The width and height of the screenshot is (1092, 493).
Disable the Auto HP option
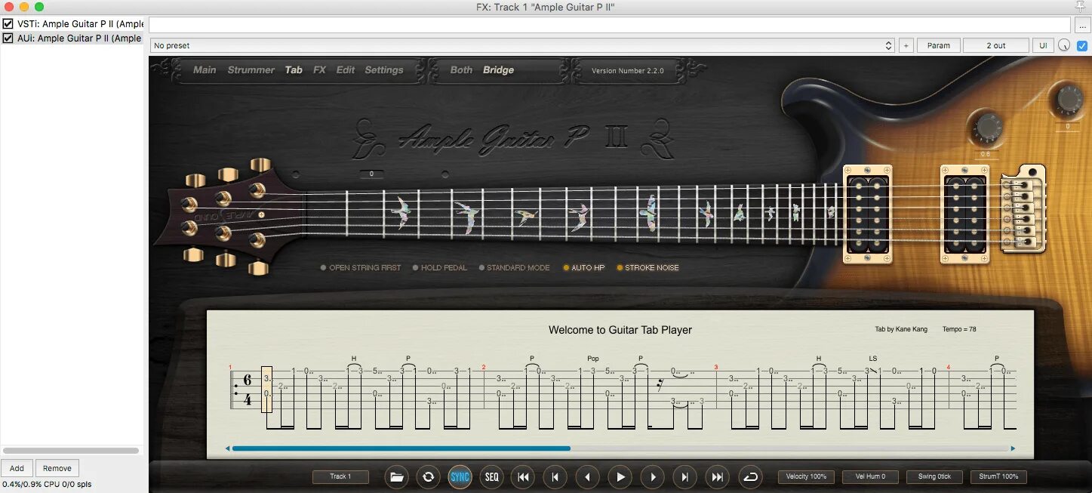point(583,267)
